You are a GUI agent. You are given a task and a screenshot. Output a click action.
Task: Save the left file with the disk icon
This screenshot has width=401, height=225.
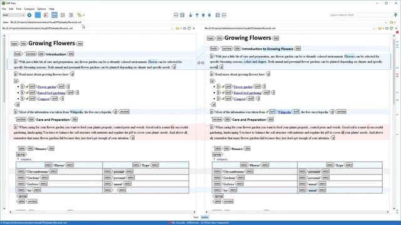[x=185, y=29]
